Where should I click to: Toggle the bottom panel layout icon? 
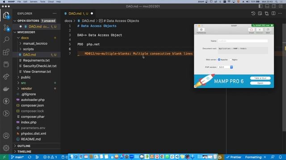[267, 6]
